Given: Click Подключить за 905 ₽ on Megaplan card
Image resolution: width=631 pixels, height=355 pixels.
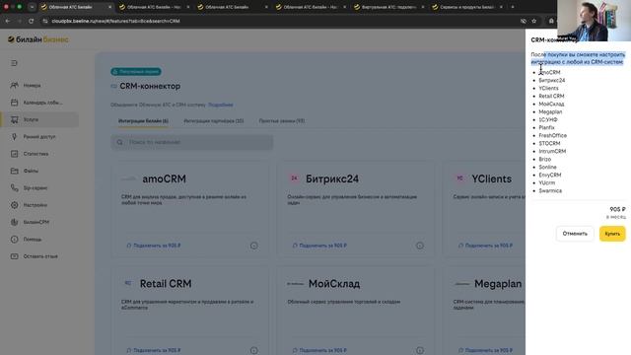Looking at the screenshot, I should [x=485, y=351].
